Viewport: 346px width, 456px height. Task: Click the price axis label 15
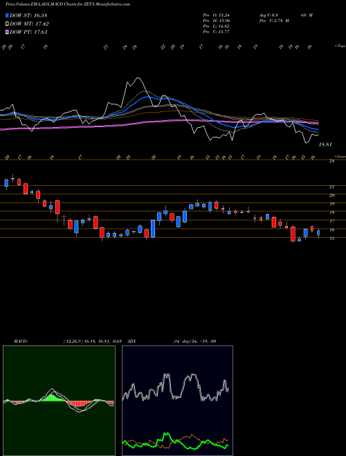tap(331, 238)
